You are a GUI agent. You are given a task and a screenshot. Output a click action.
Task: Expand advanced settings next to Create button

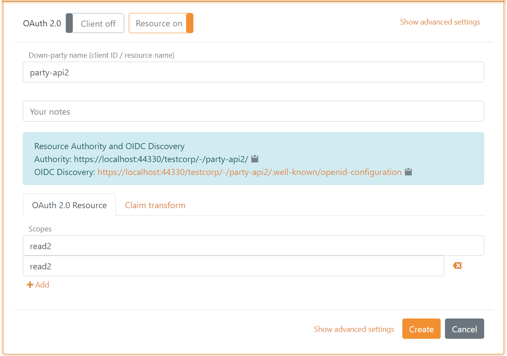[354, 329]
